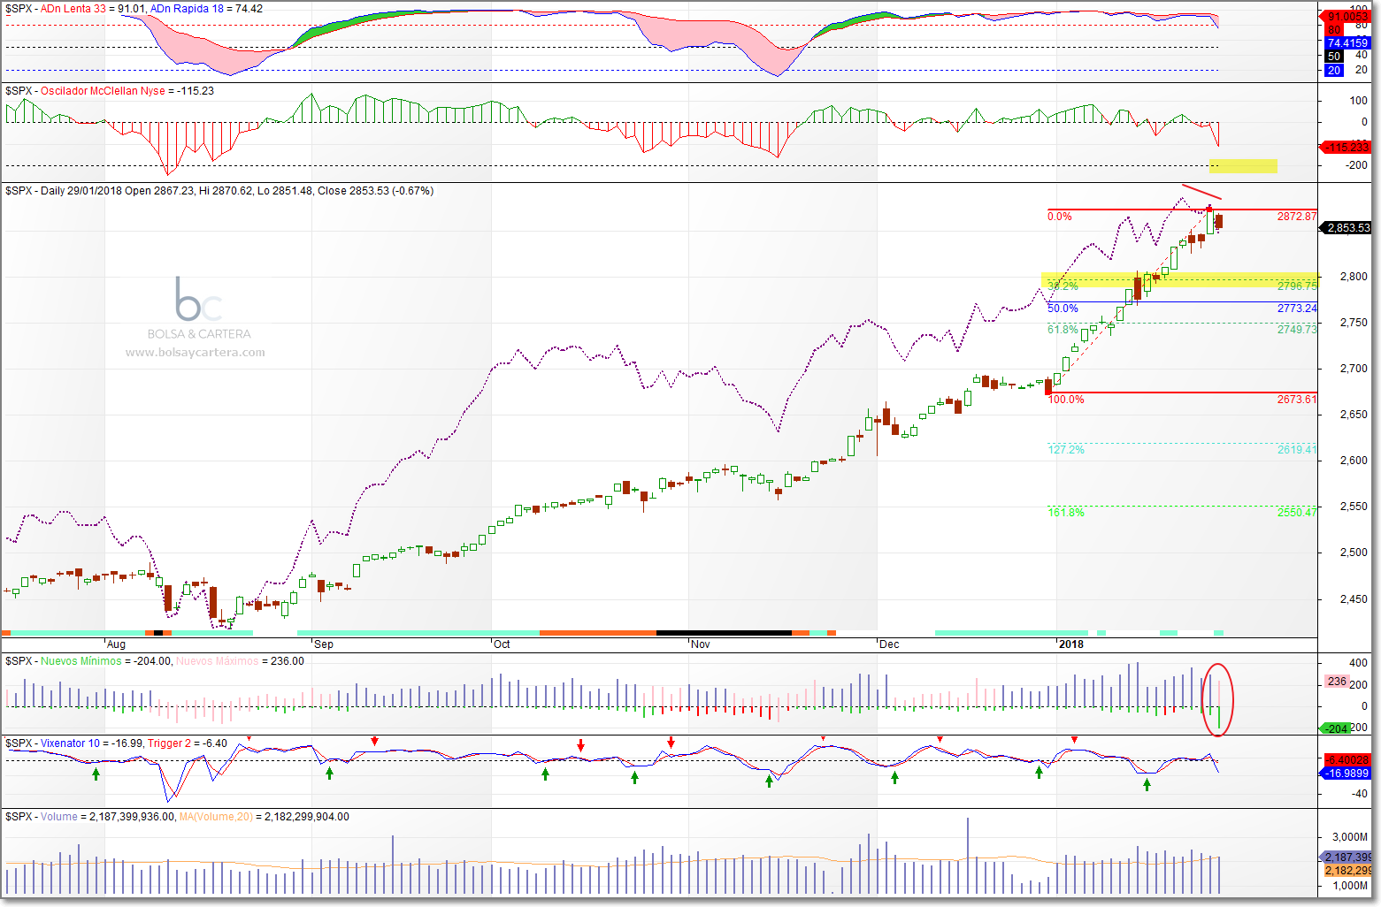
Task: Click the green up arrow in January 2018 Vixenator
Action: [x=1147, y=784]
